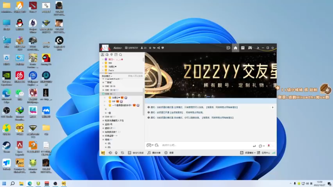Toggle the microphone icon in bottom bar
Viewport: 333px width, 187px height.
[x=116, y=153]
